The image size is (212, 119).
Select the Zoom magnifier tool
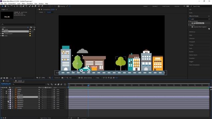click(x=8, y=6)
